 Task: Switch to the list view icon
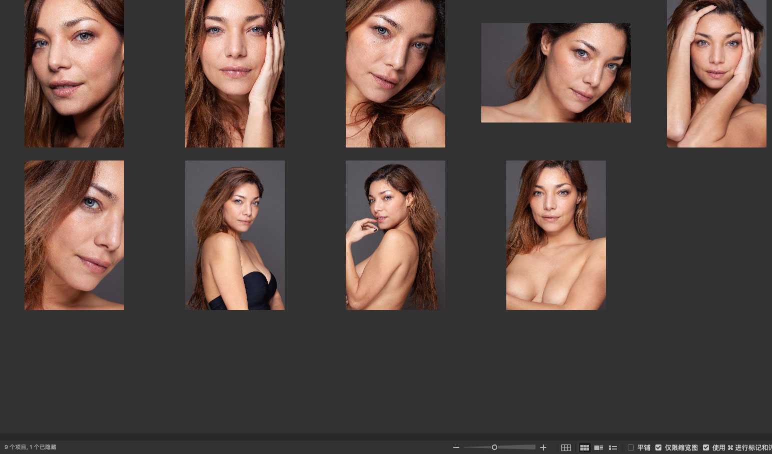click(612, 447)
